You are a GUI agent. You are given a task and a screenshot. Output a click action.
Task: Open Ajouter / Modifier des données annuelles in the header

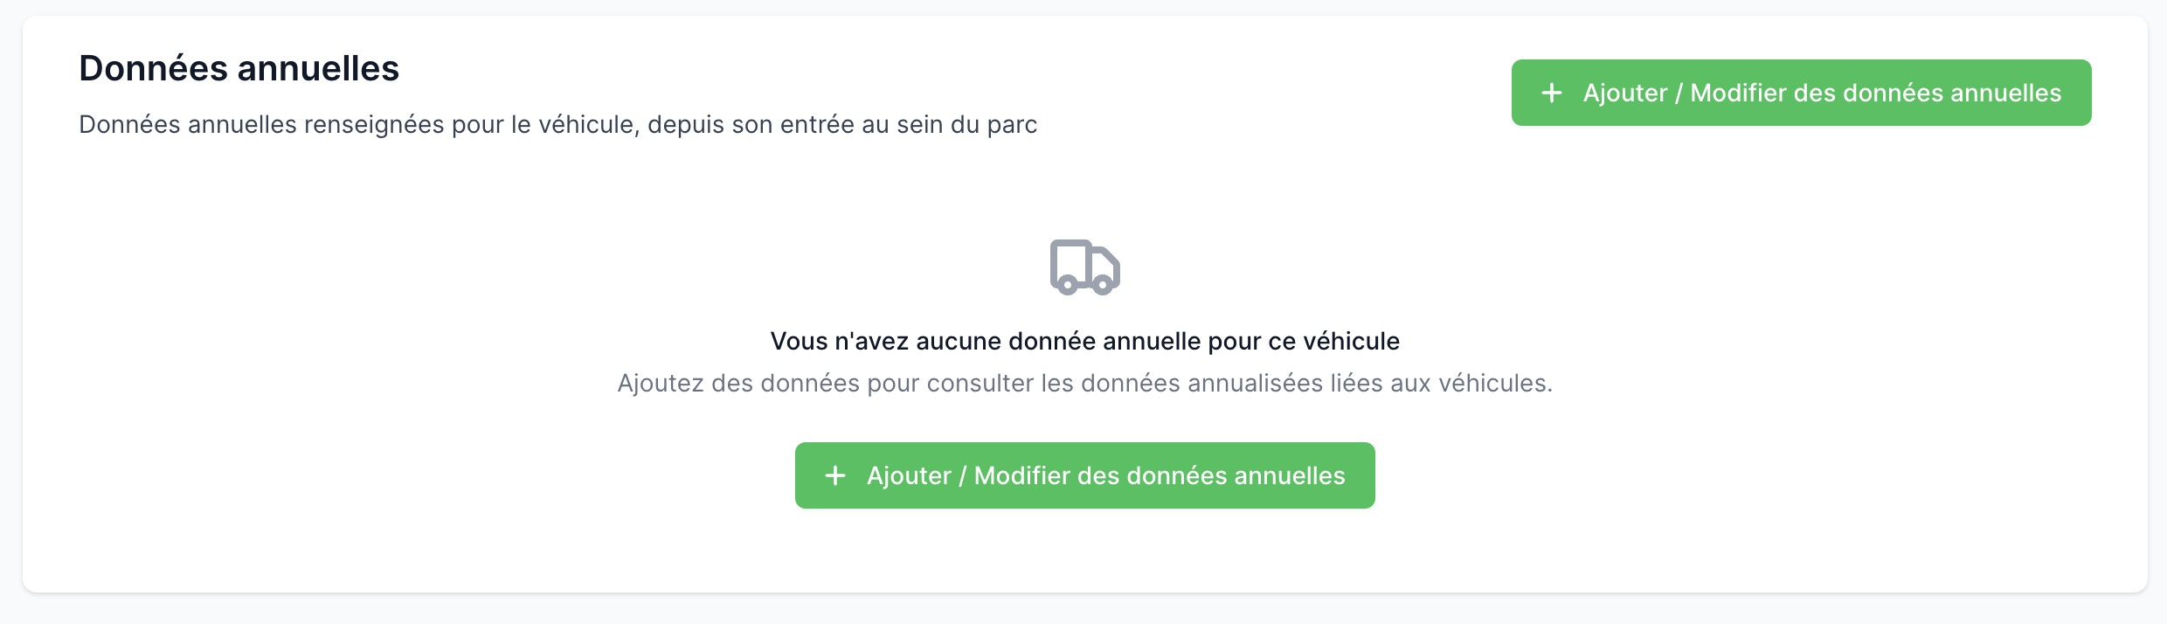point(1802,93)
